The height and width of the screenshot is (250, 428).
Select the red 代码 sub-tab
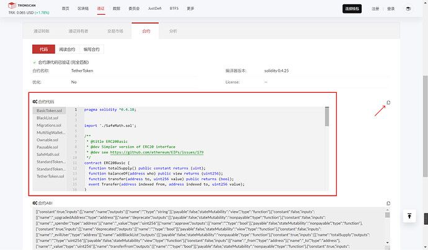(x=43, y=50)
